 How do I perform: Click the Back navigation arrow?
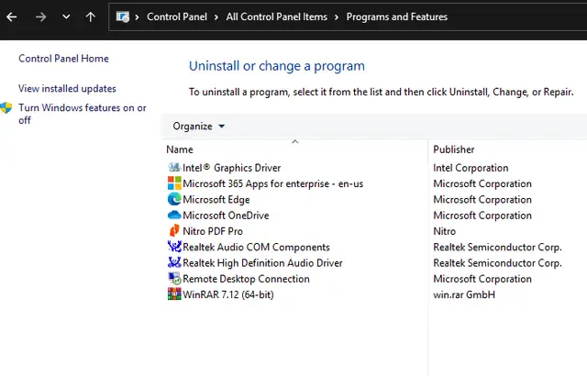(x=12, y=17)
